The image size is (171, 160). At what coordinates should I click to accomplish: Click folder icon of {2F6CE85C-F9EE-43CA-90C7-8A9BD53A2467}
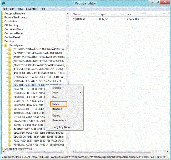pyautogui.click(x=10, y=65)
